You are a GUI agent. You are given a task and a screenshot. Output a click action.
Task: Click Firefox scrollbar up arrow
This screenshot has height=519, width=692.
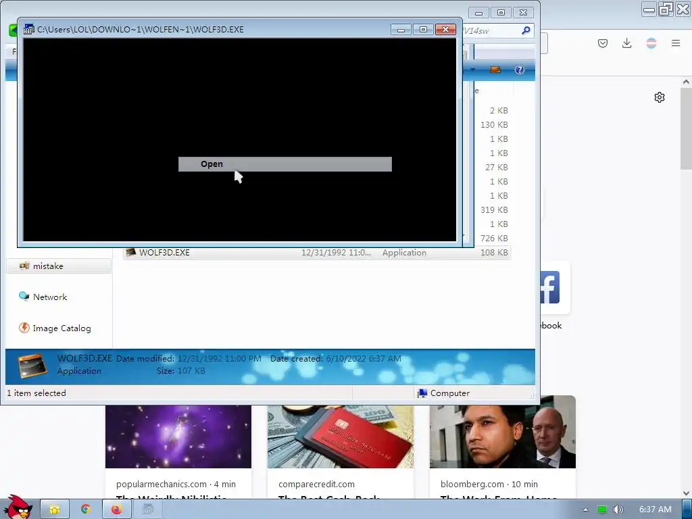point(686,82)
